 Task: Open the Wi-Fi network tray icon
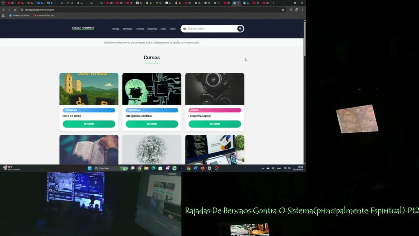click(285, 168)
